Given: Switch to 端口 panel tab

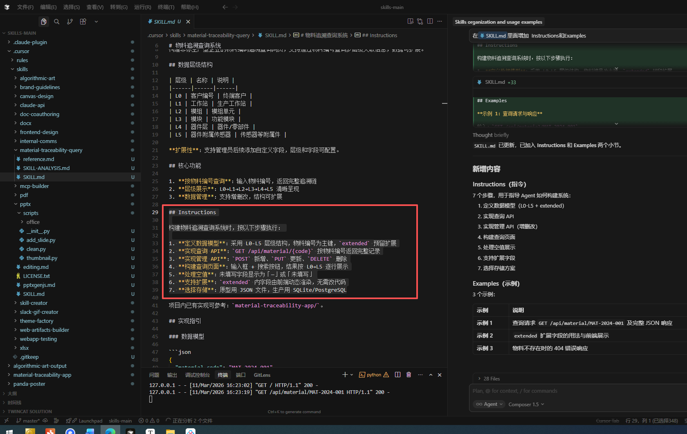Looking at the screenshot, I should click(x=241, y=375).
